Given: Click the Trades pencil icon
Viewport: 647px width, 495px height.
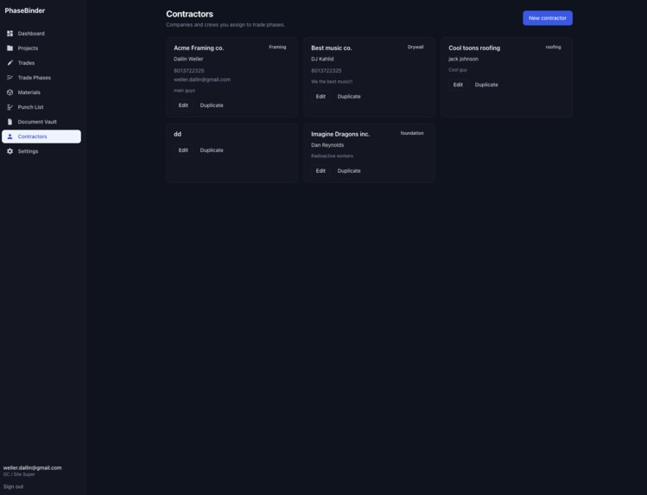Looking at the screenshot, I should 10,63.
